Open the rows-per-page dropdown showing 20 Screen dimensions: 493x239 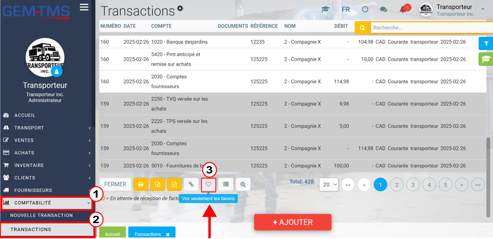pos(329,185)
